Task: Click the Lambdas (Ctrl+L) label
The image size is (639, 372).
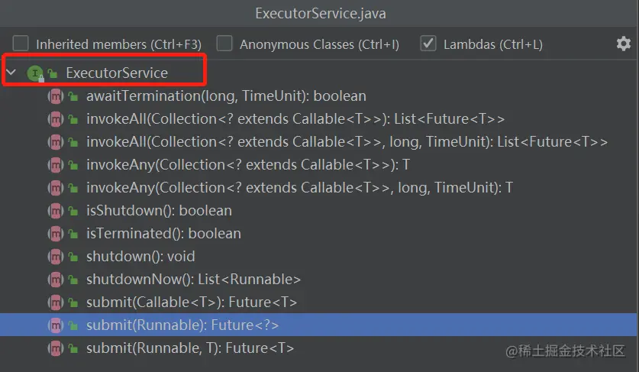Action: [x=493, y=44]
